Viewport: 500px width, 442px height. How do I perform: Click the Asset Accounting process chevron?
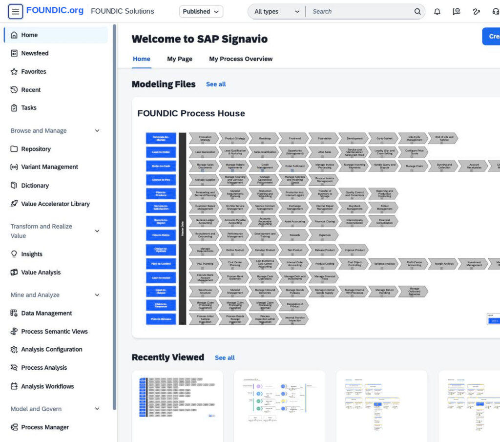(294, 221)
